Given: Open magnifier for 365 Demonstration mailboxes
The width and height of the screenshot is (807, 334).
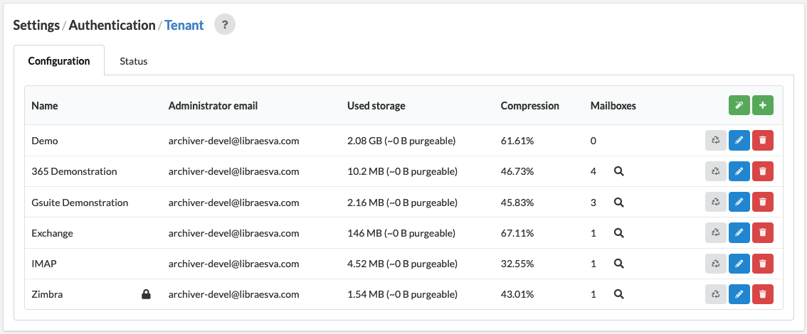Looking at the screenshot, I should 618,171.
